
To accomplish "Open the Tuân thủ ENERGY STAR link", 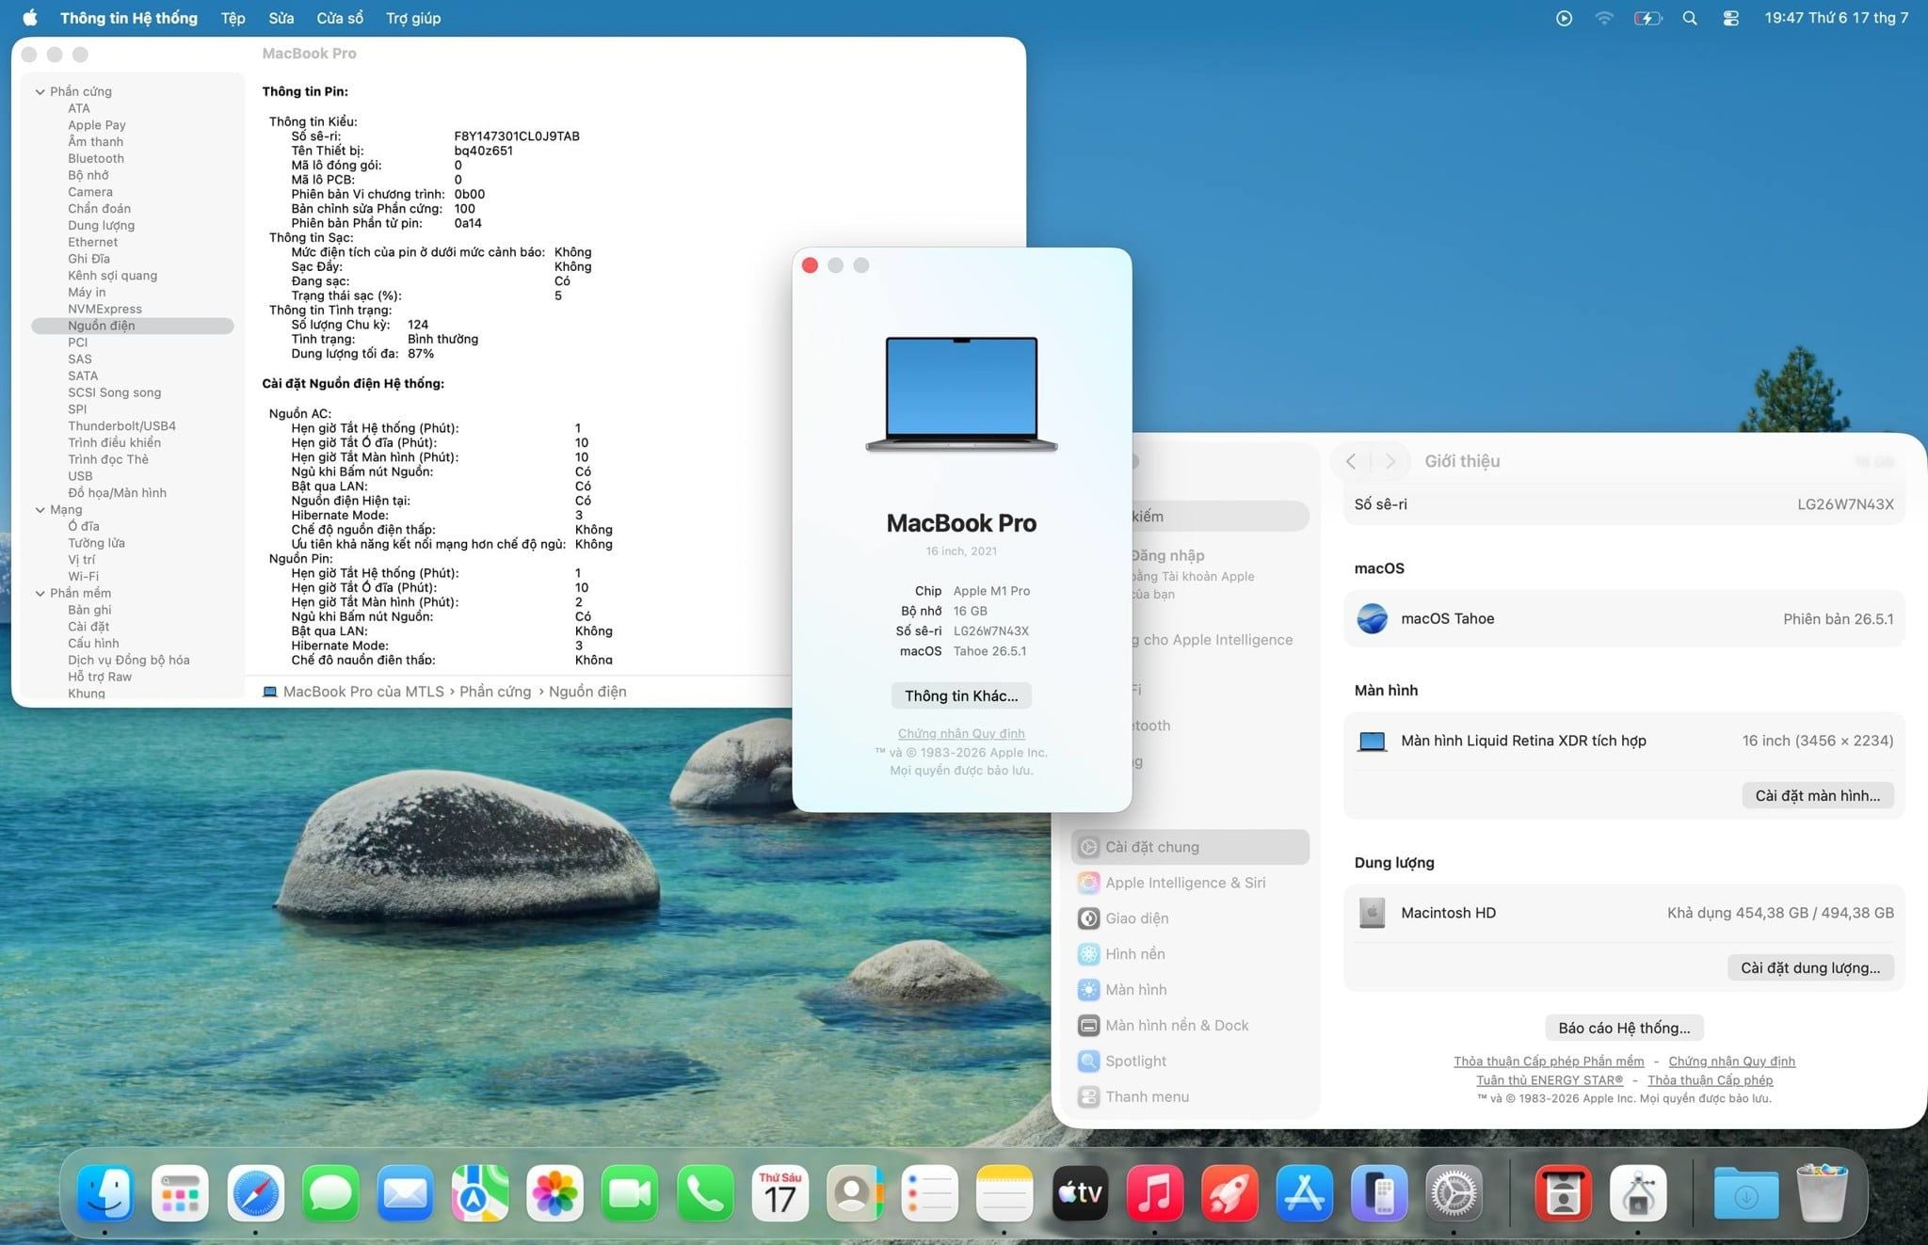I will click(1550, 1080).
